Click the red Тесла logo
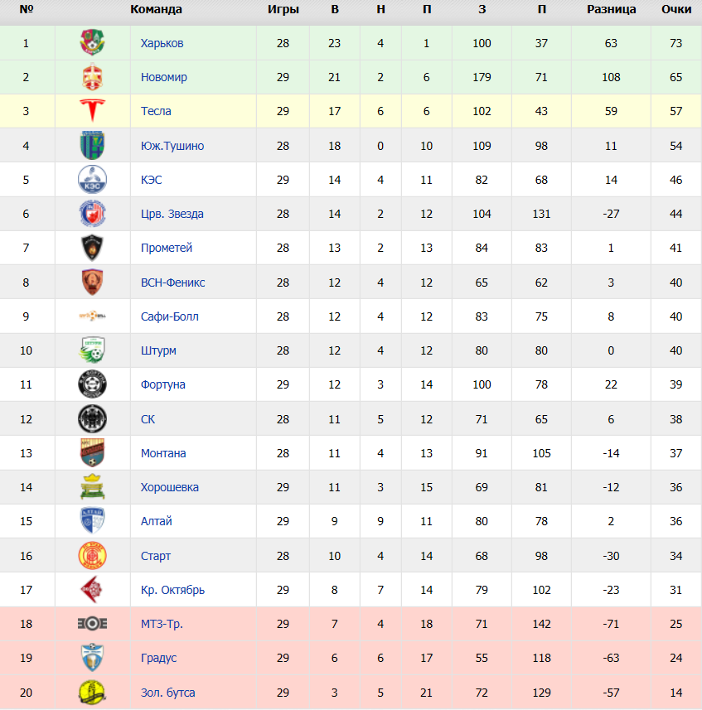702x710 pixels. pyautogui.click(x=92, y=110)
